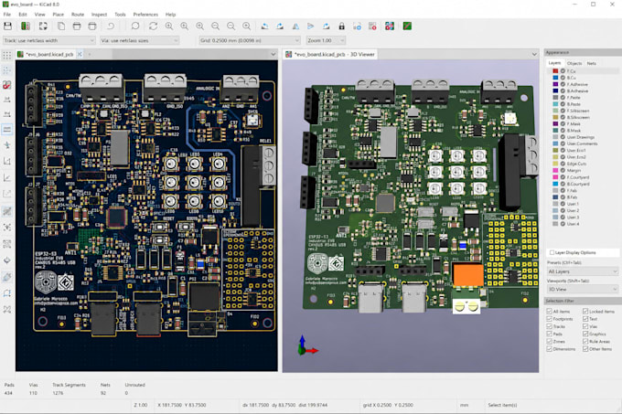Viewport: 622px width, 414px height.
Task: Select the B.Fab layer name
Action: pyautogui.click(x=572, y=196)
